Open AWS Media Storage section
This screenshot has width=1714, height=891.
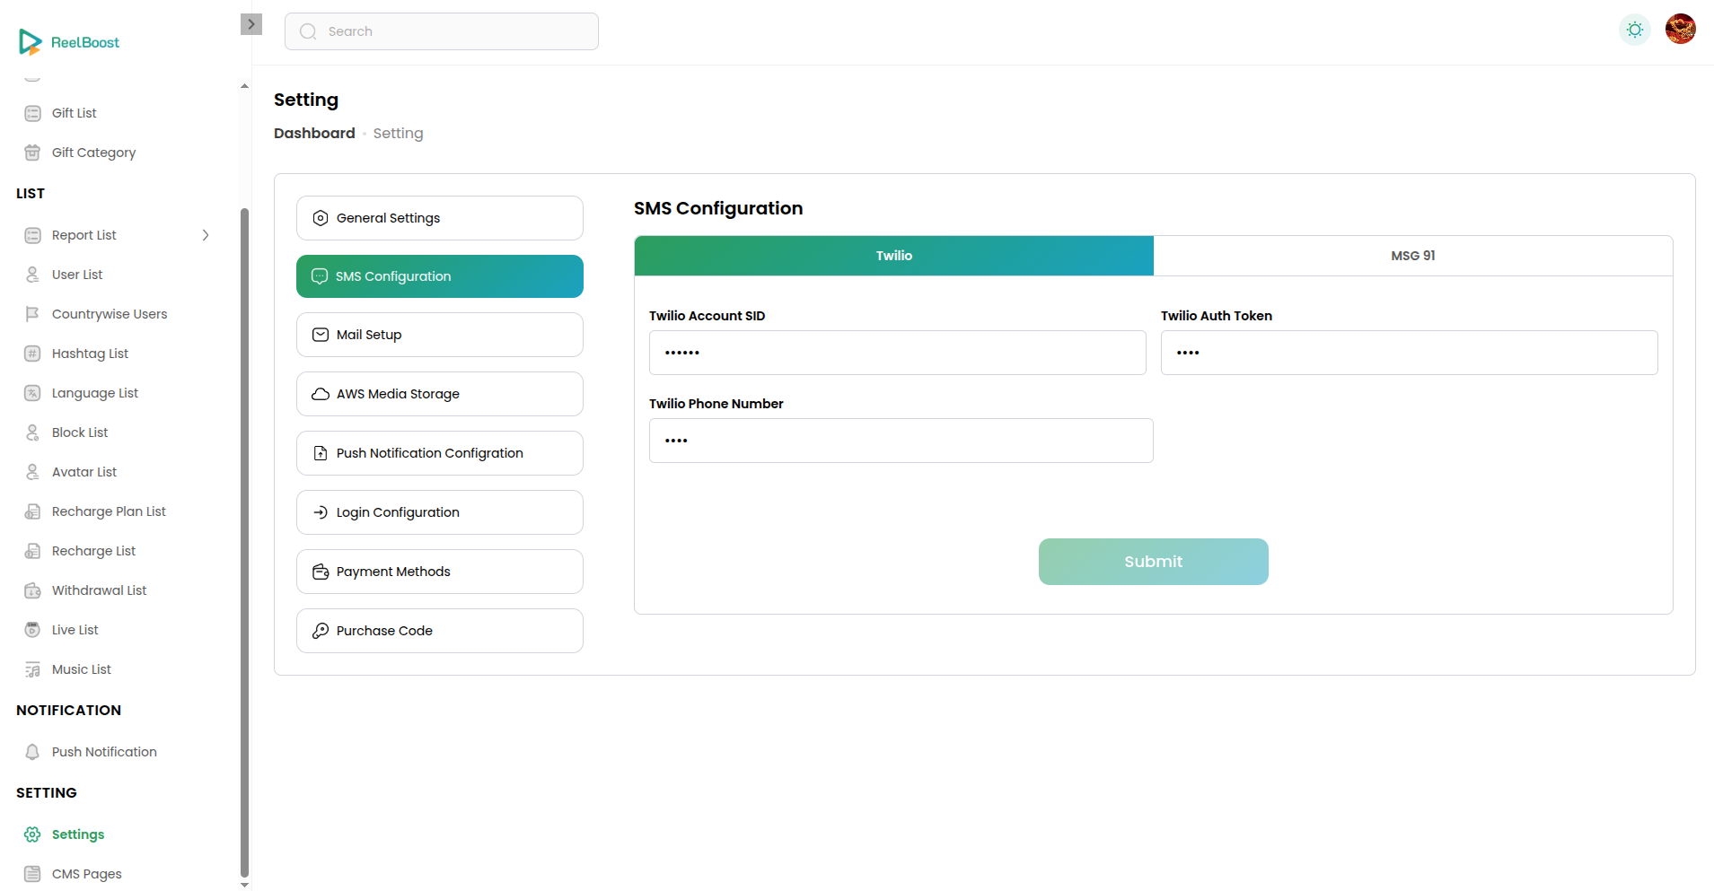tap(440, 394)
